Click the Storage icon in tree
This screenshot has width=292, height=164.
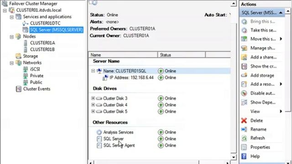point(18,56)
